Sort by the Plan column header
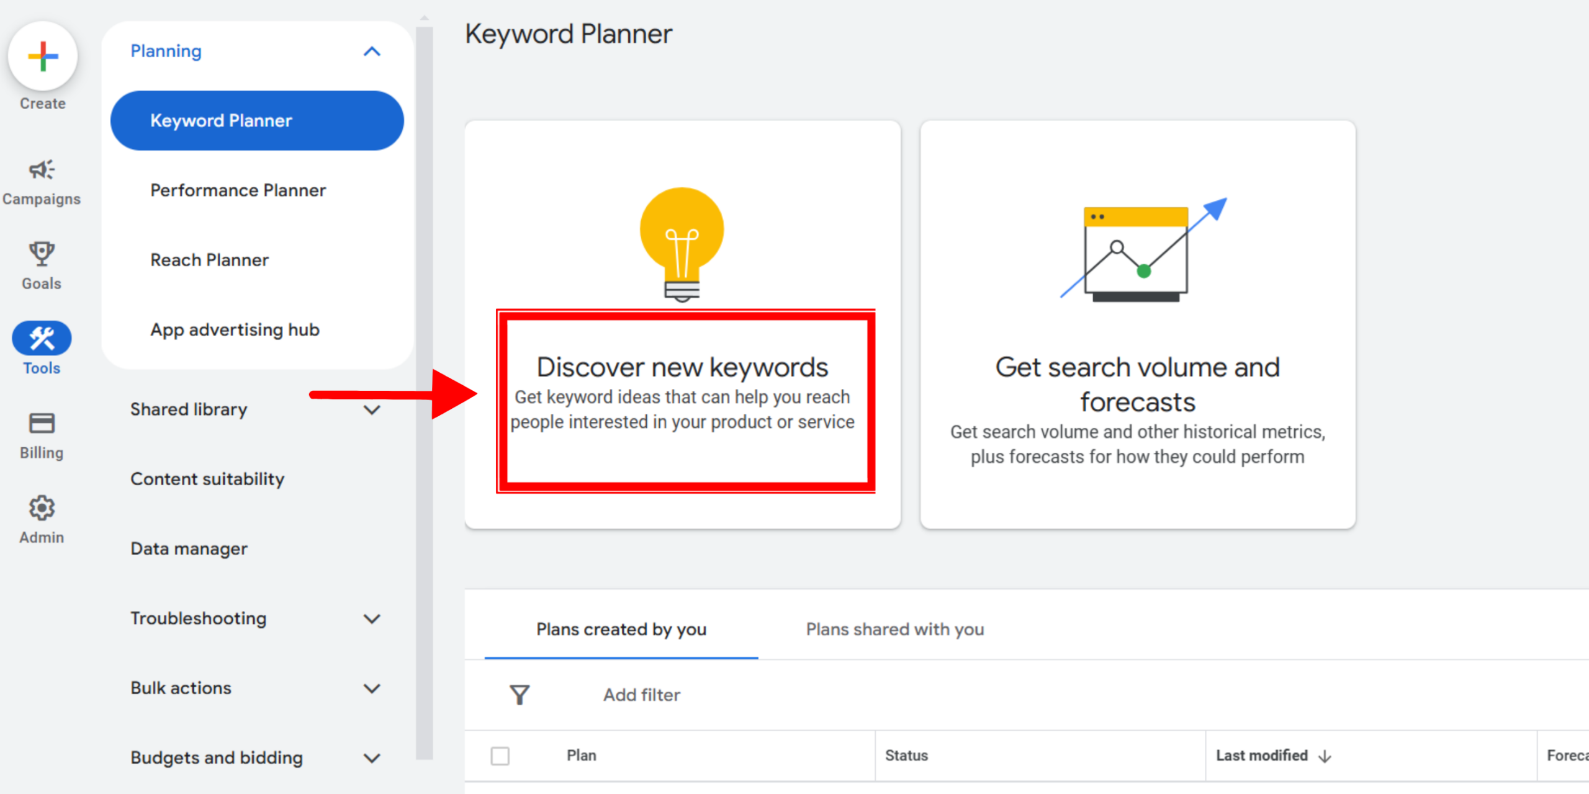The height and width of the screenshot is (794, 1589). (581, 756)
